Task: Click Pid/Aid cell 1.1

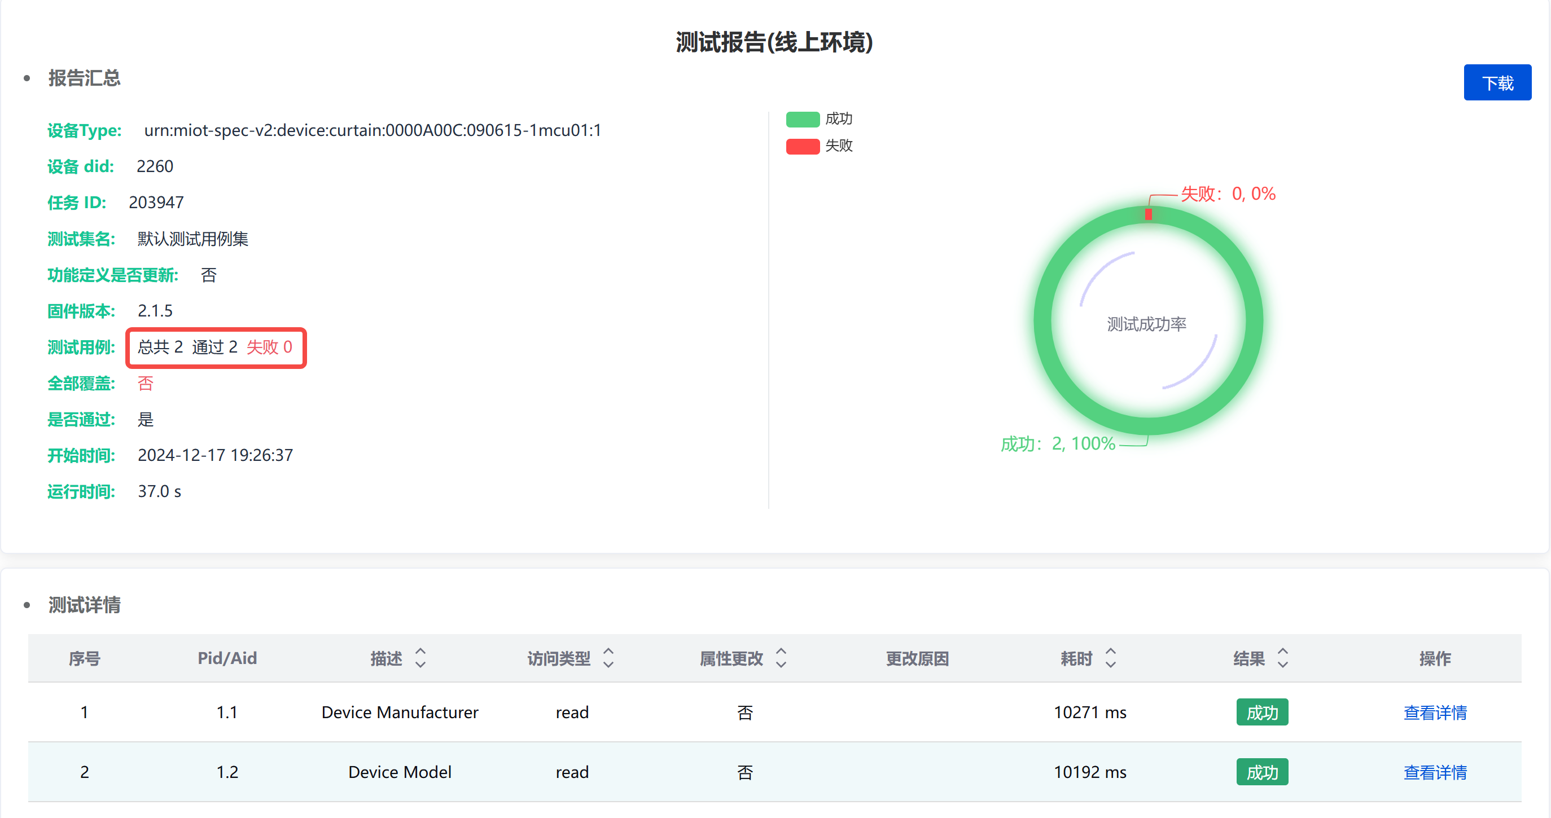Action: pyautogui.click(x=227, y=712)
